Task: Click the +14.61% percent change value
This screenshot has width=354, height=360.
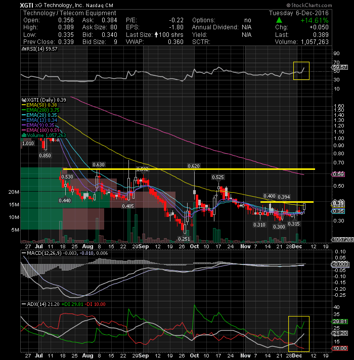Action: [x=314, y=20]
